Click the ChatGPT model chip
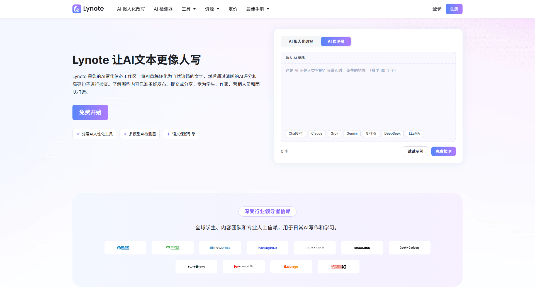535x301 pixels. point(296,133)
